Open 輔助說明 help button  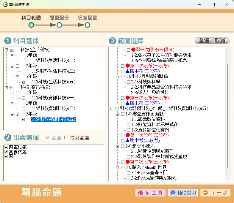(x=183, y=193)
